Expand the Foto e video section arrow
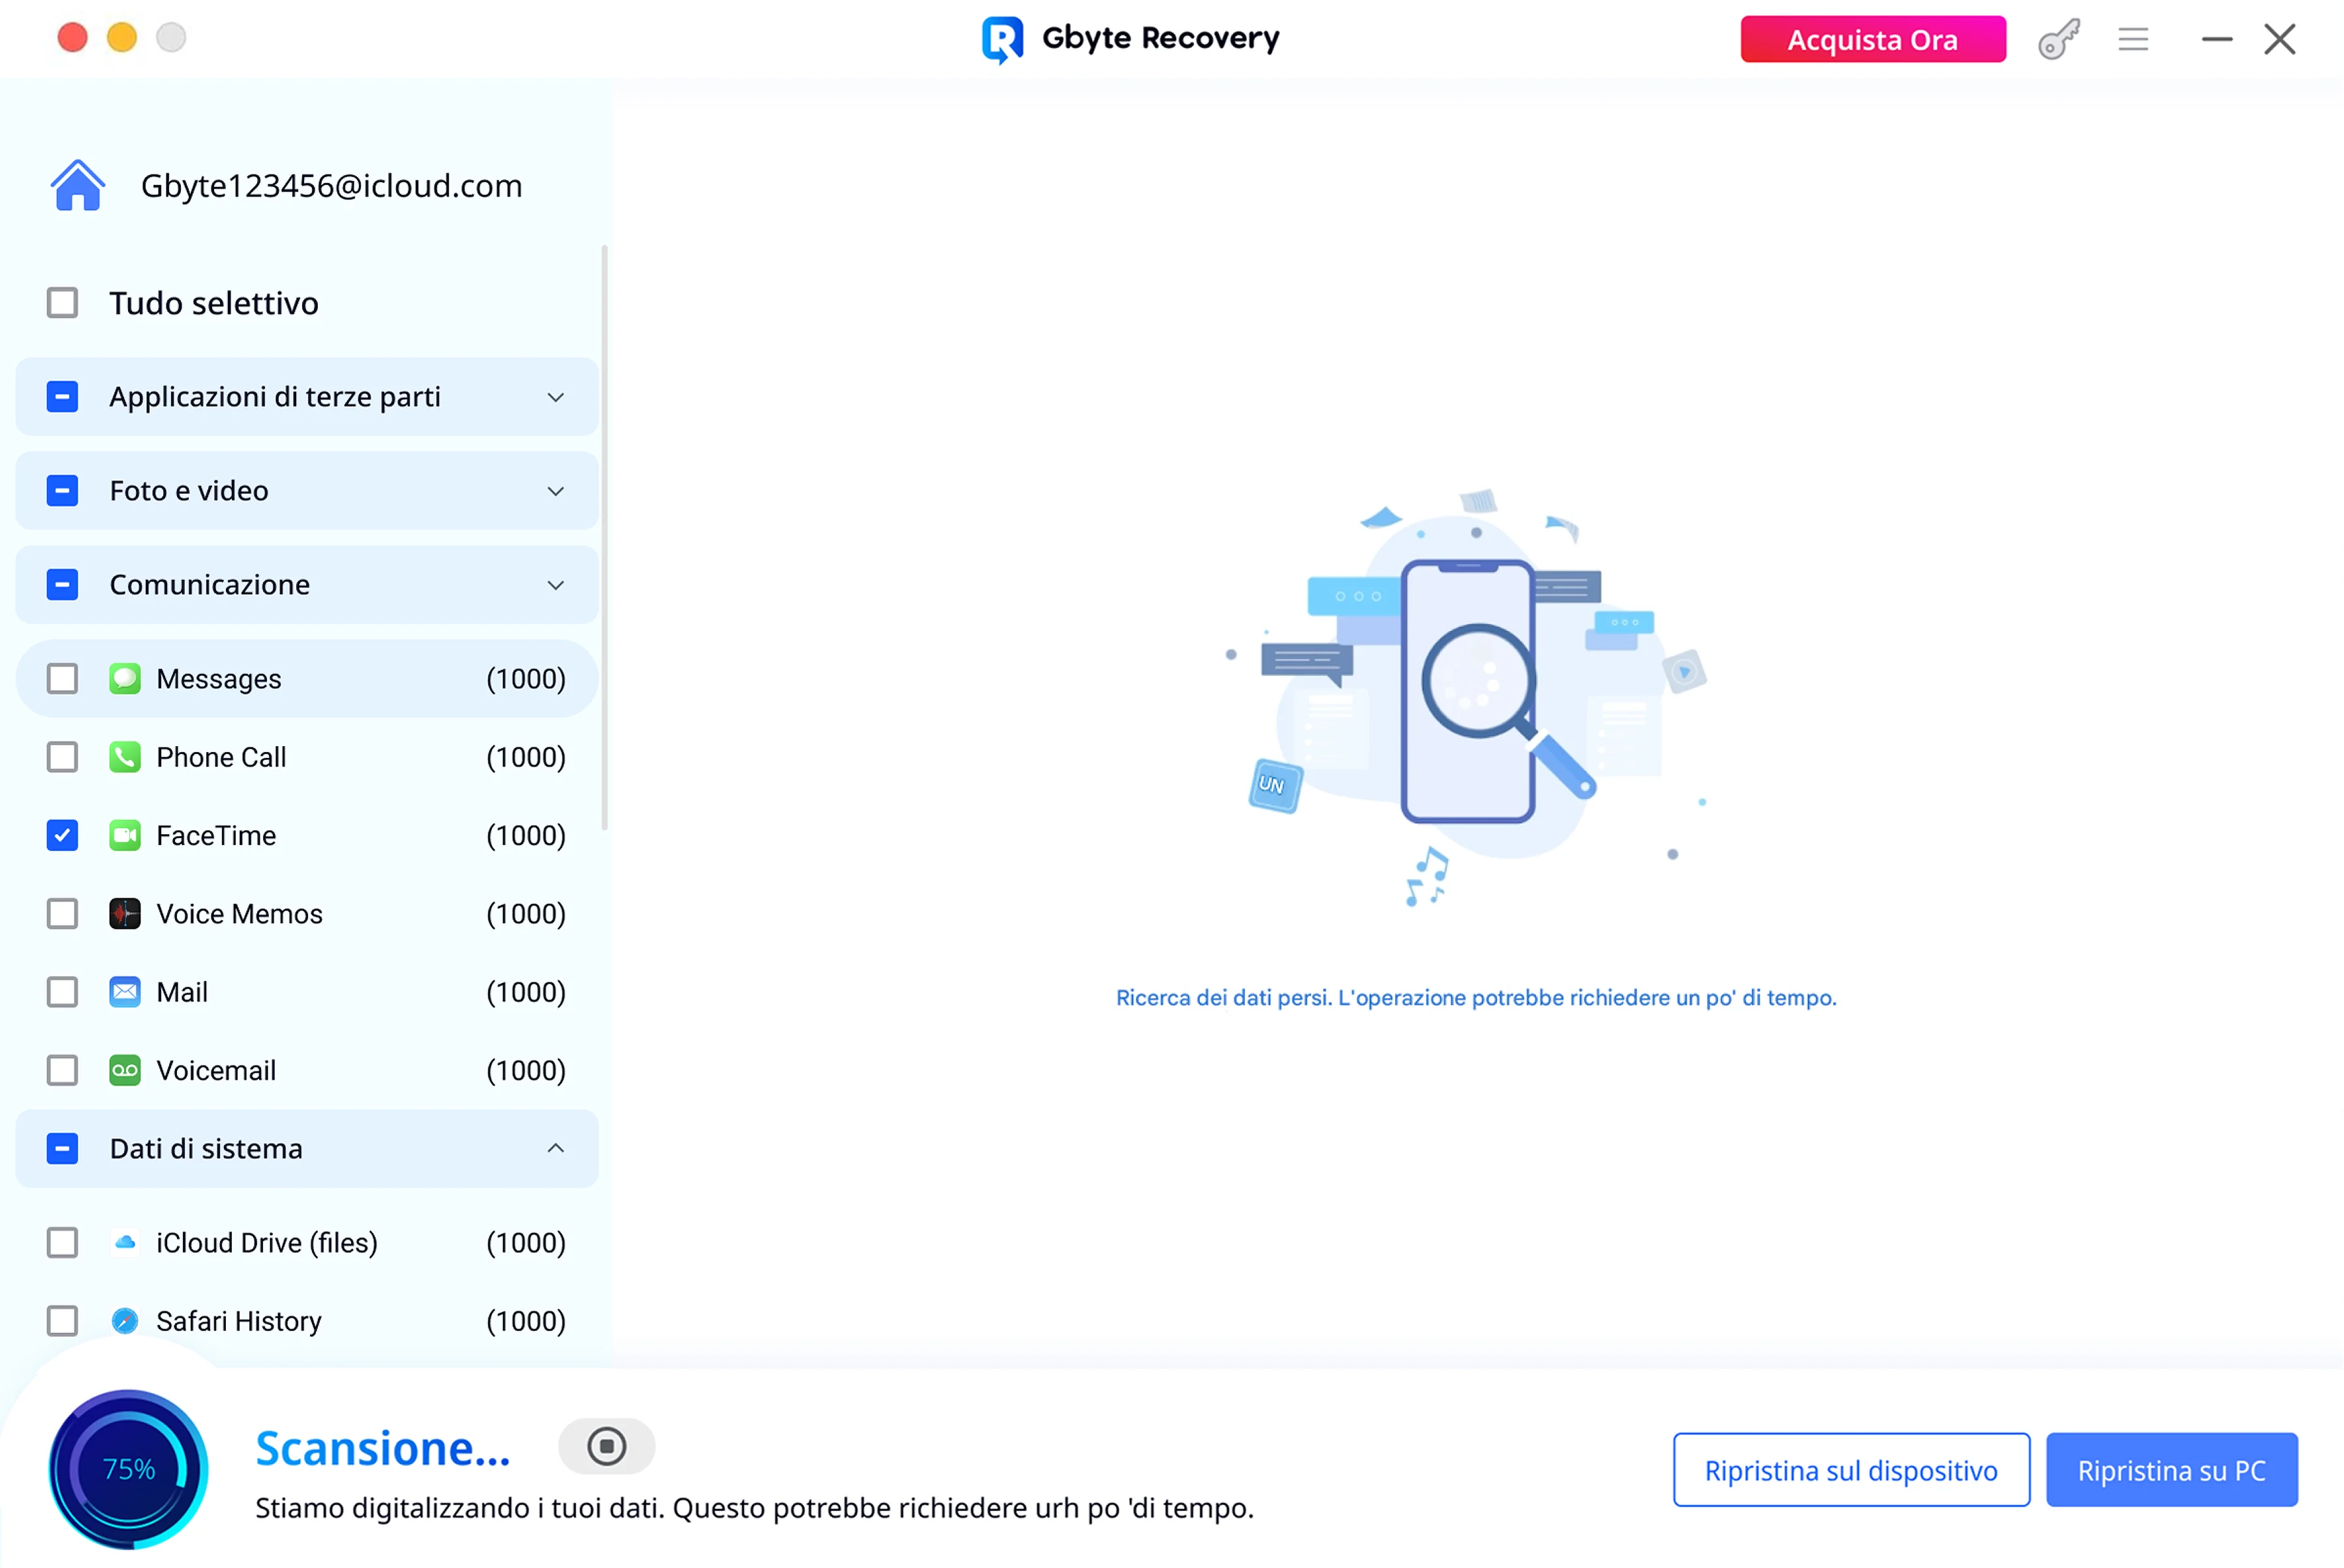The width and height of the screenshot is (2344, 1568). click(556, 491)
